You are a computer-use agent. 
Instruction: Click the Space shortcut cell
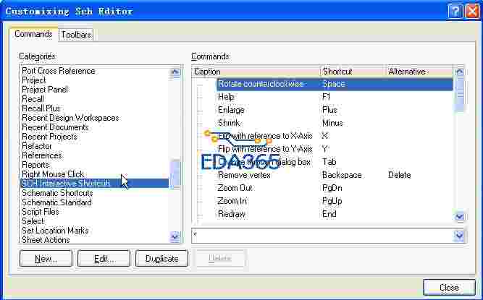pyautogui.click(x=334, y=84)
